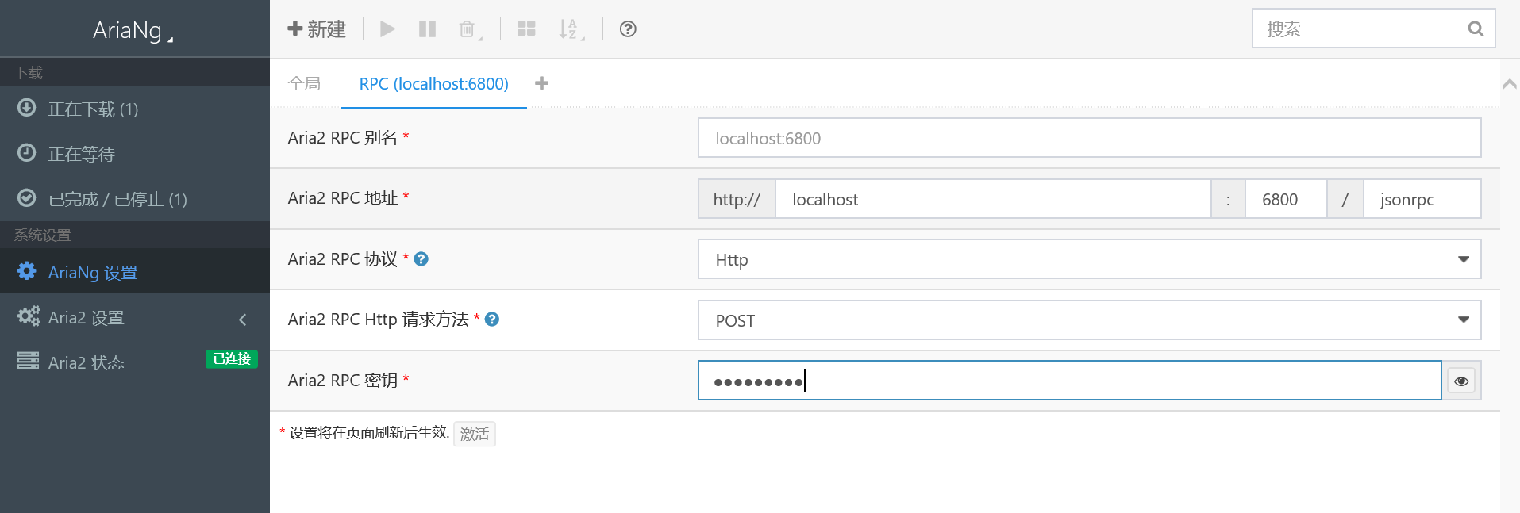Add a new RPC settings tab

tap(542, 83)
